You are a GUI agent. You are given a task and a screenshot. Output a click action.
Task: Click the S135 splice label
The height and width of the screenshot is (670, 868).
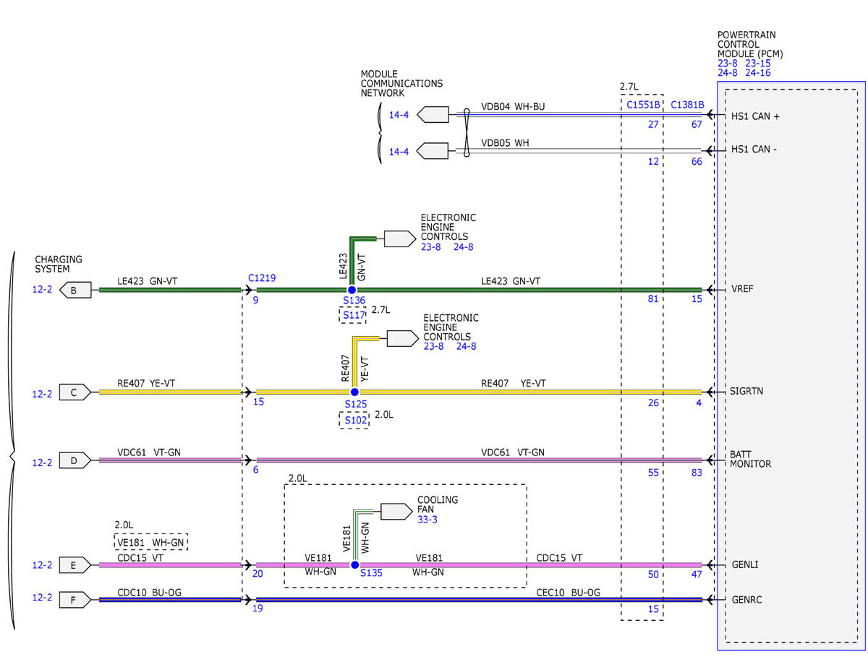tap(371, 572)
